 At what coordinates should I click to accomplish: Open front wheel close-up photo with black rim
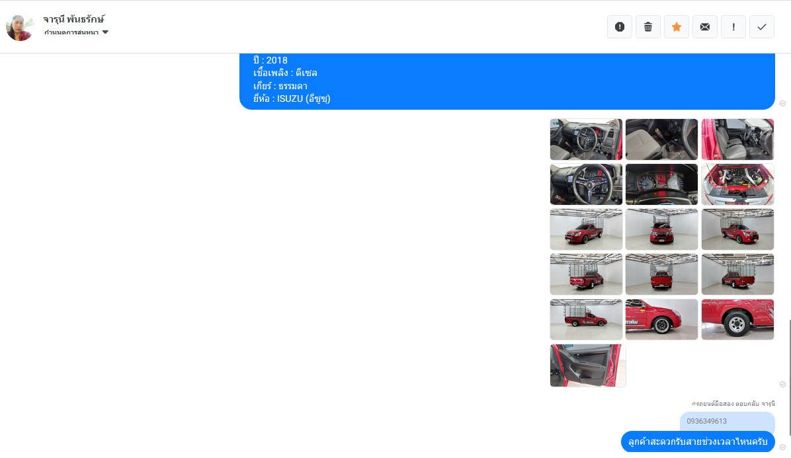(x=662, y=319)
